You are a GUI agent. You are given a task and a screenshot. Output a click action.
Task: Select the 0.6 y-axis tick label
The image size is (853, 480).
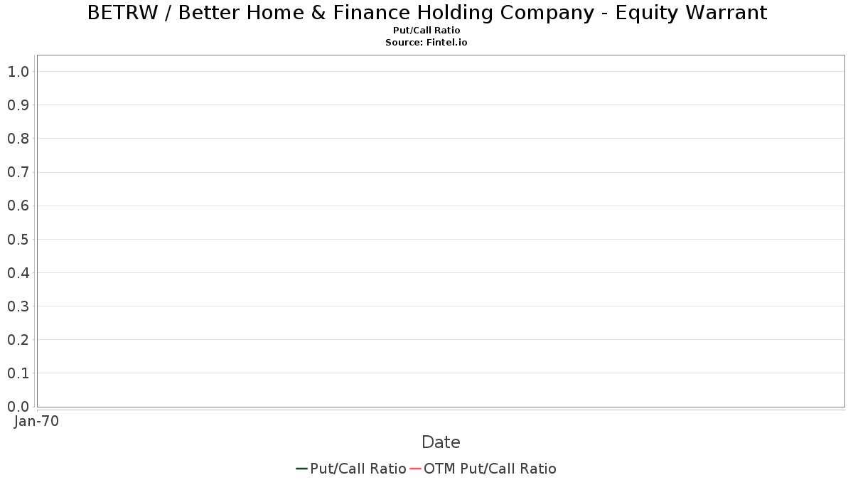(18, 206)
